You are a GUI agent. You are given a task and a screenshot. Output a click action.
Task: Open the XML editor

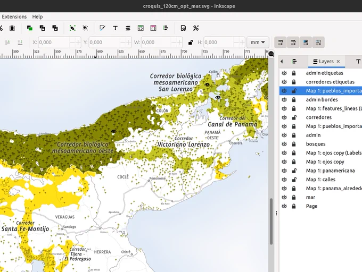[141, 28]
